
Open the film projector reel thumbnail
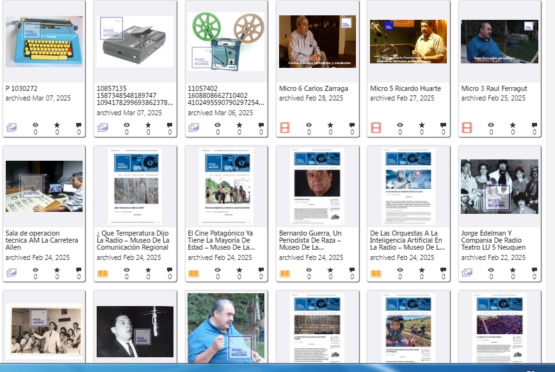(x=226, y=42)
